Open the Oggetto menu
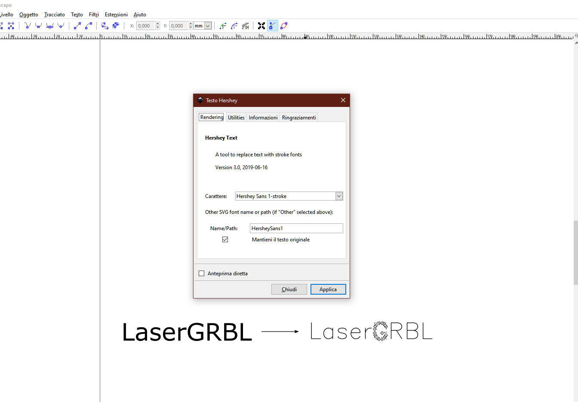This screenshot has height=402, width=578. [29, 15]
